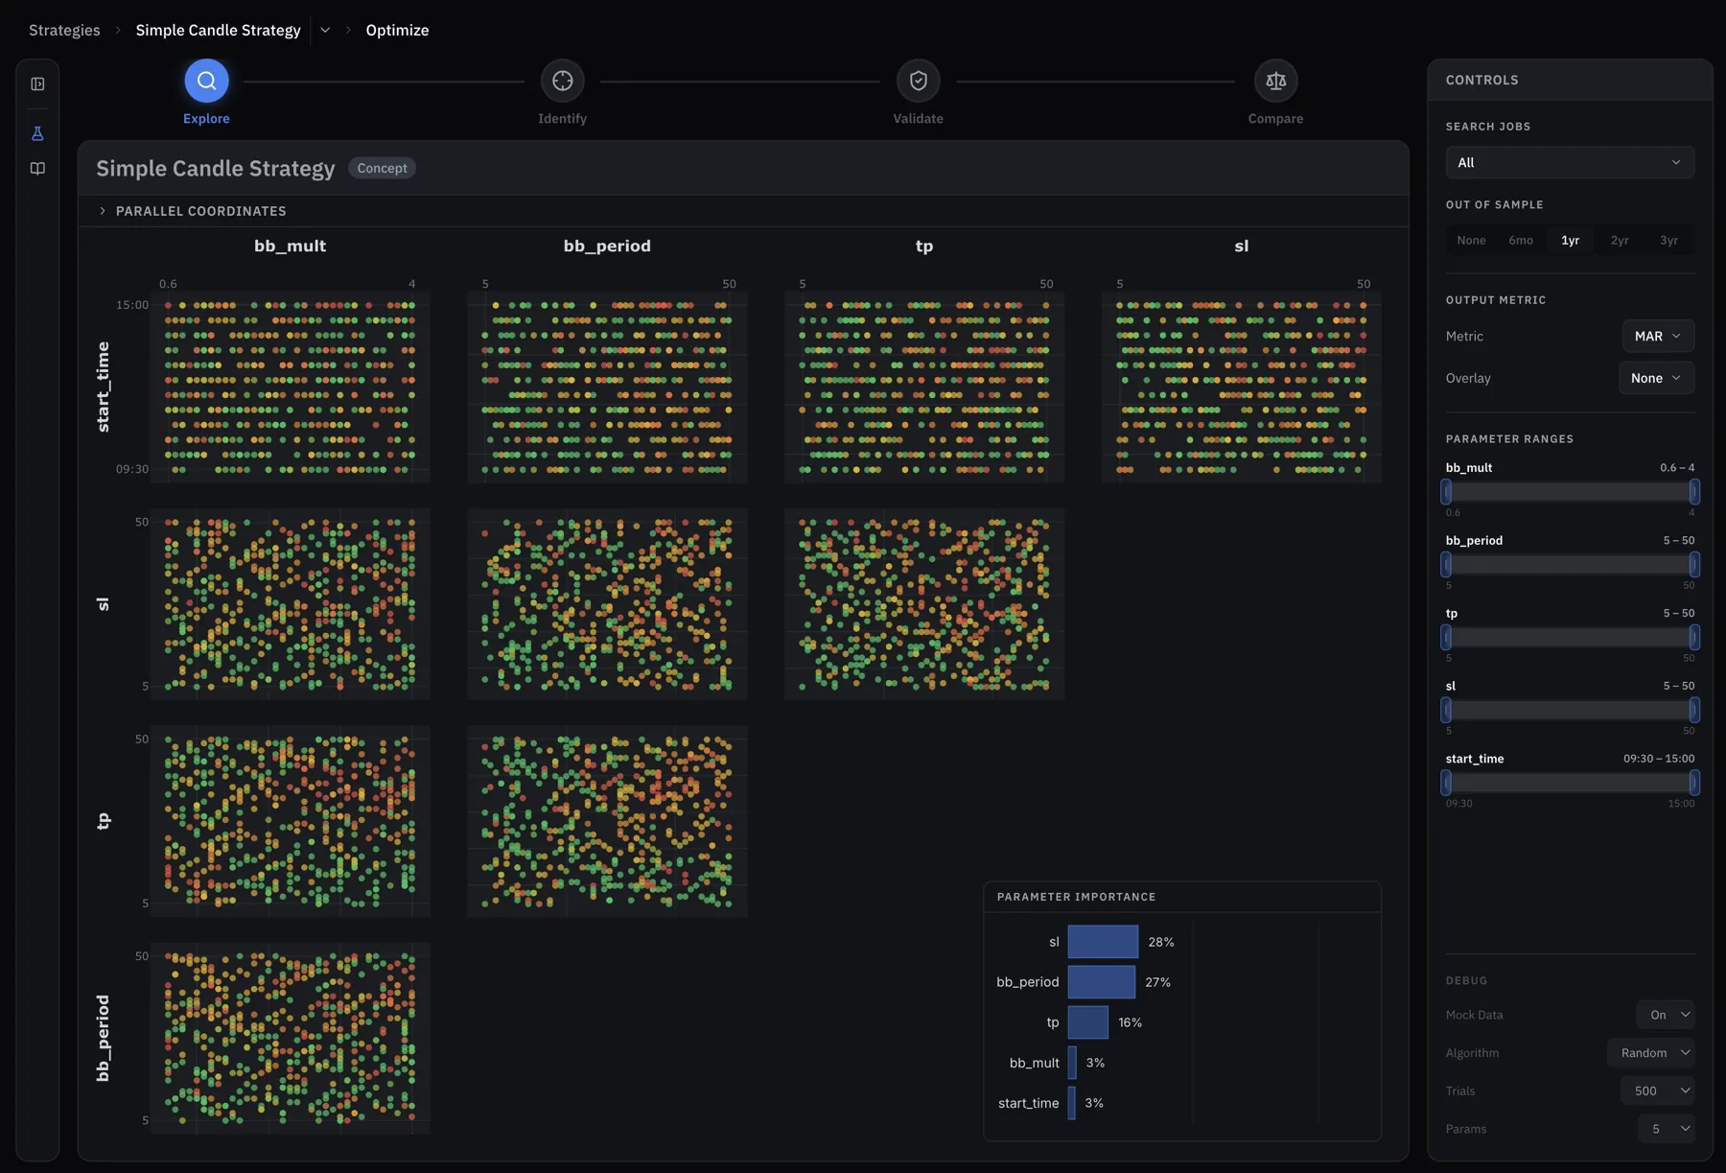1726x1173 pixels.
Task: Select 6mo out-of-sample option
Action: coord(1521,241)
